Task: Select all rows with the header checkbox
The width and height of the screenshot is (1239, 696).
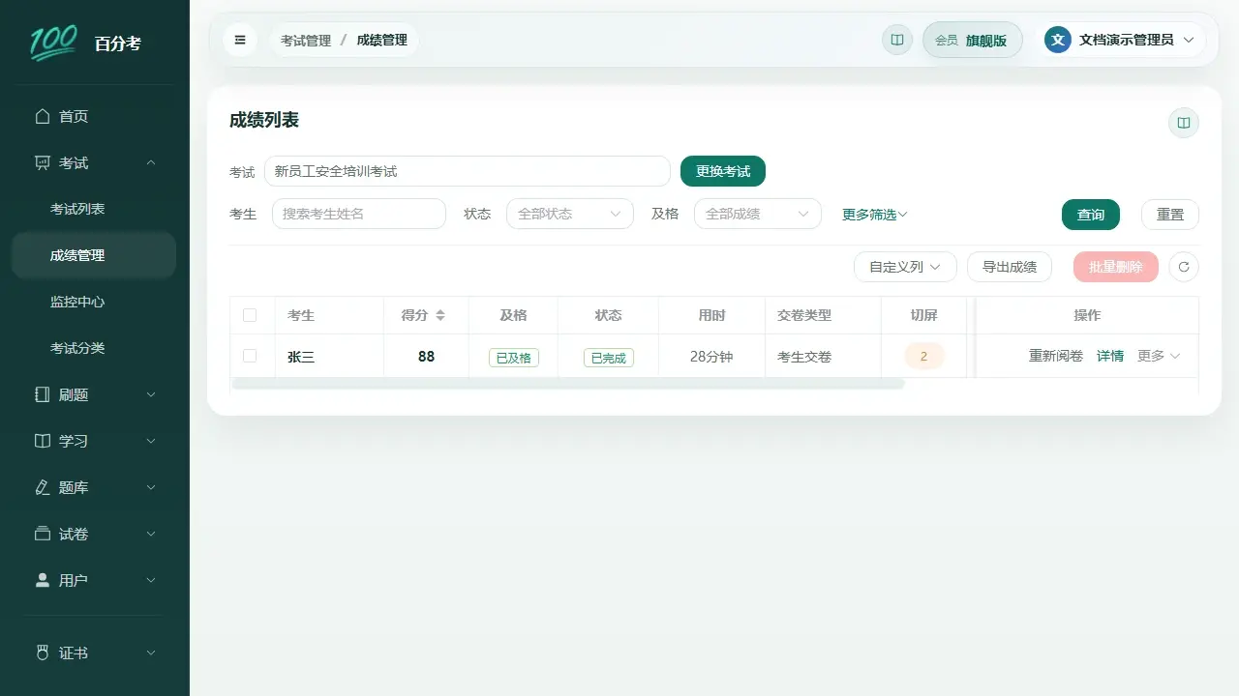Action: (250, 315)
